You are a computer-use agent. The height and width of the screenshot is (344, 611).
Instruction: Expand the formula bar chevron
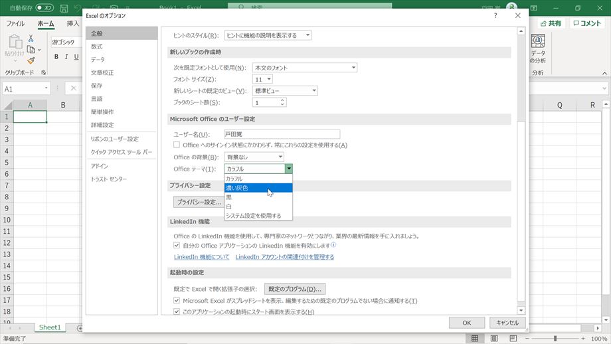click(604, 88)
